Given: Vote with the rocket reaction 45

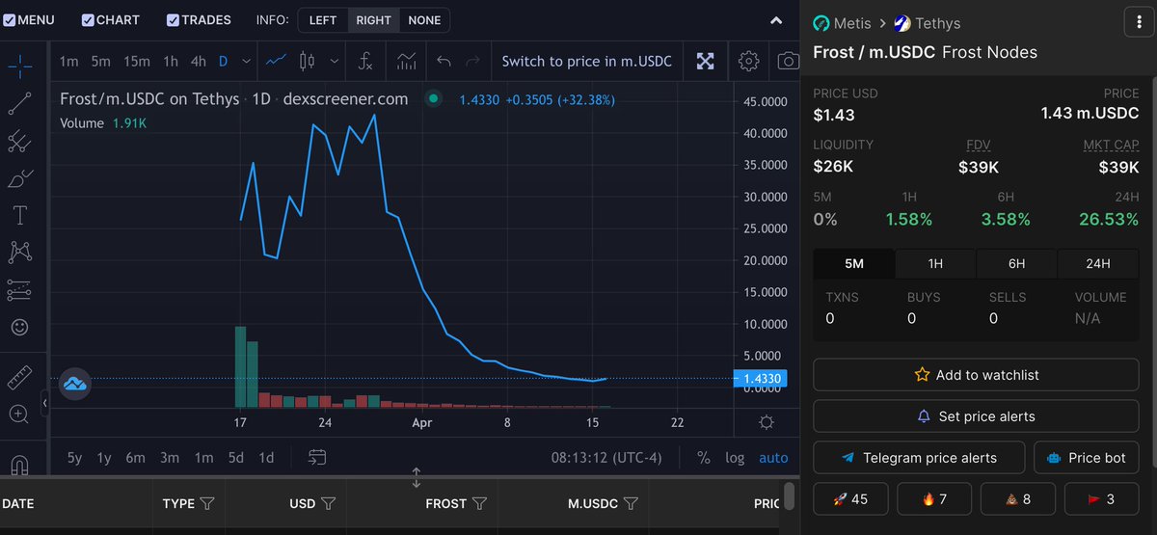Looking at the screenshot, I should coord(851,499).
